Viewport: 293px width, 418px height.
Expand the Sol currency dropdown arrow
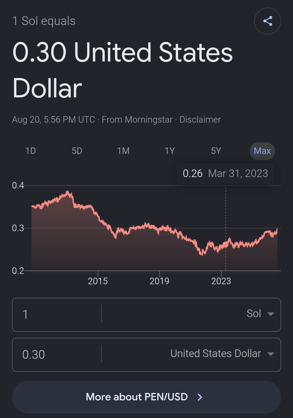[270, 314]
